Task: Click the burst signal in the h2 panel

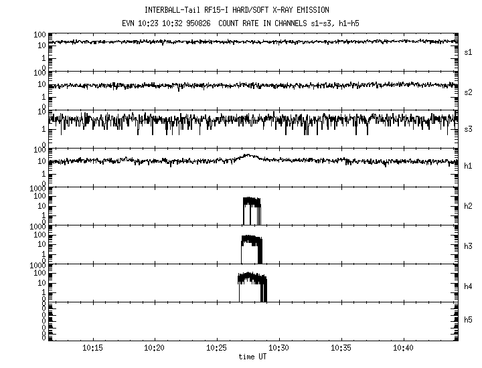Action: point(251,209)
